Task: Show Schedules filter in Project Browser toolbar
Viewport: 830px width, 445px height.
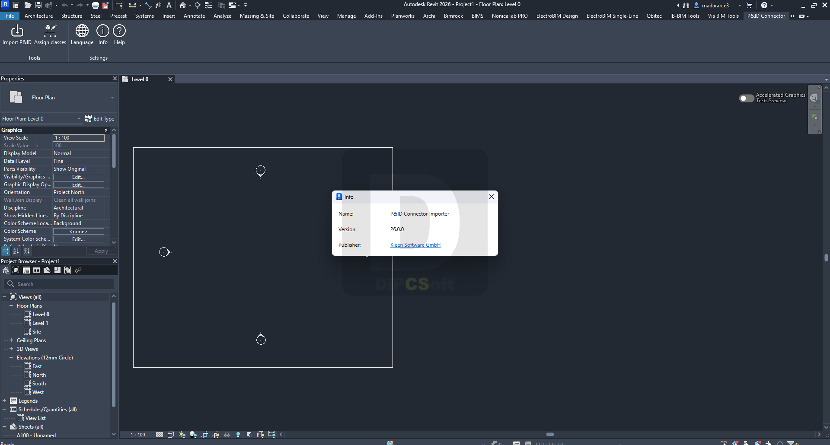Action: (37, 270)
